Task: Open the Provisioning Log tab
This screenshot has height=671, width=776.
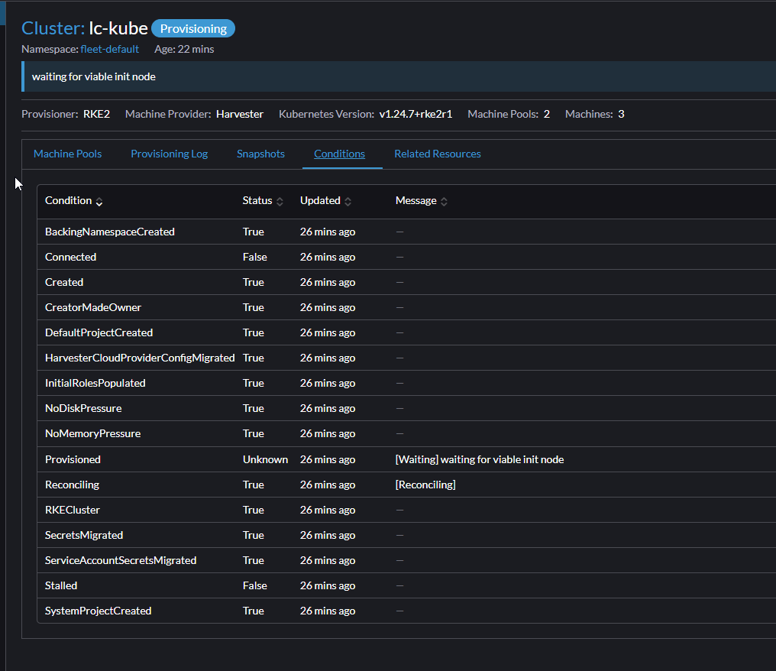Action: click(x=169, y=154)
